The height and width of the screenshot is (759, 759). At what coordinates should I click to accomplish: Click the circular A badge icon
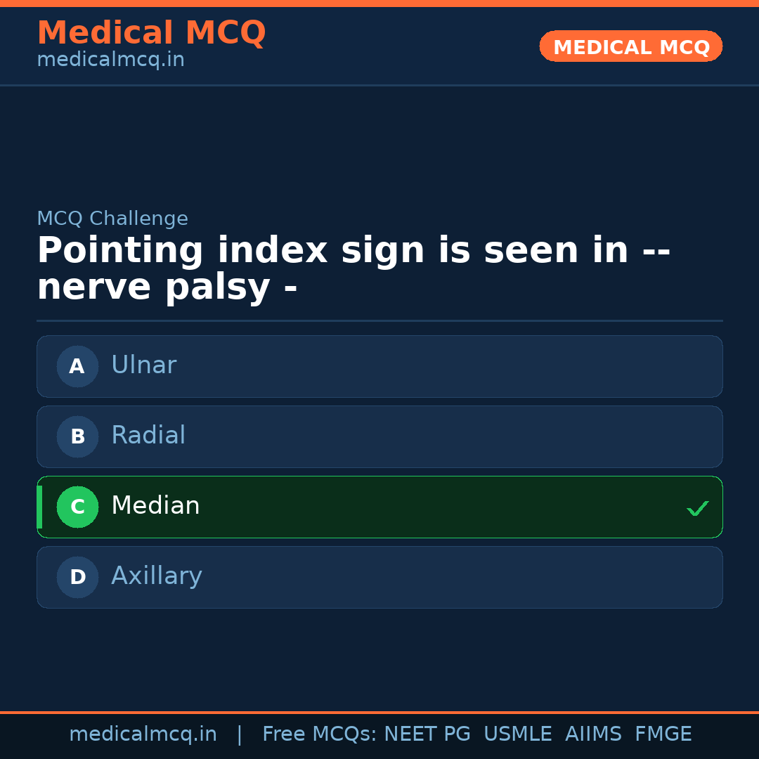[x=77, y=366]
